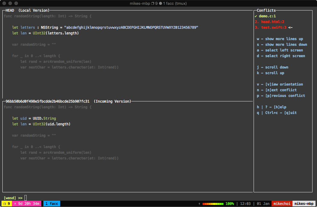Image resolution: width=317 pixels, height=207 pixels.
Task: Select the head.html:2 conflict entry
Action: 269,22
